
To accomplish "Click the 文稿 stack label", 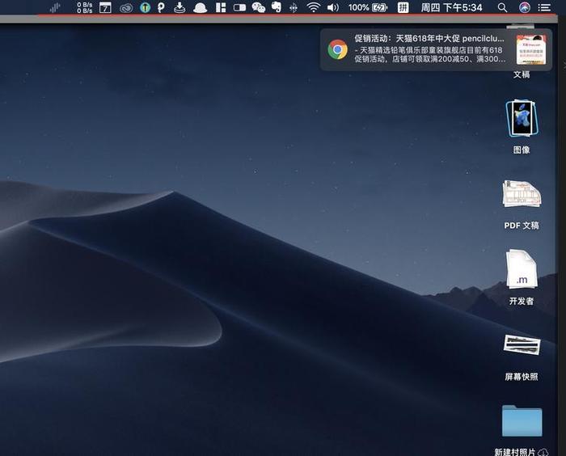I will [522, 74].
